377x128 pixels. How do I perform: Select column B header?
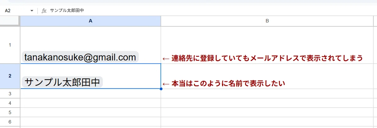[x=267, y=21]
